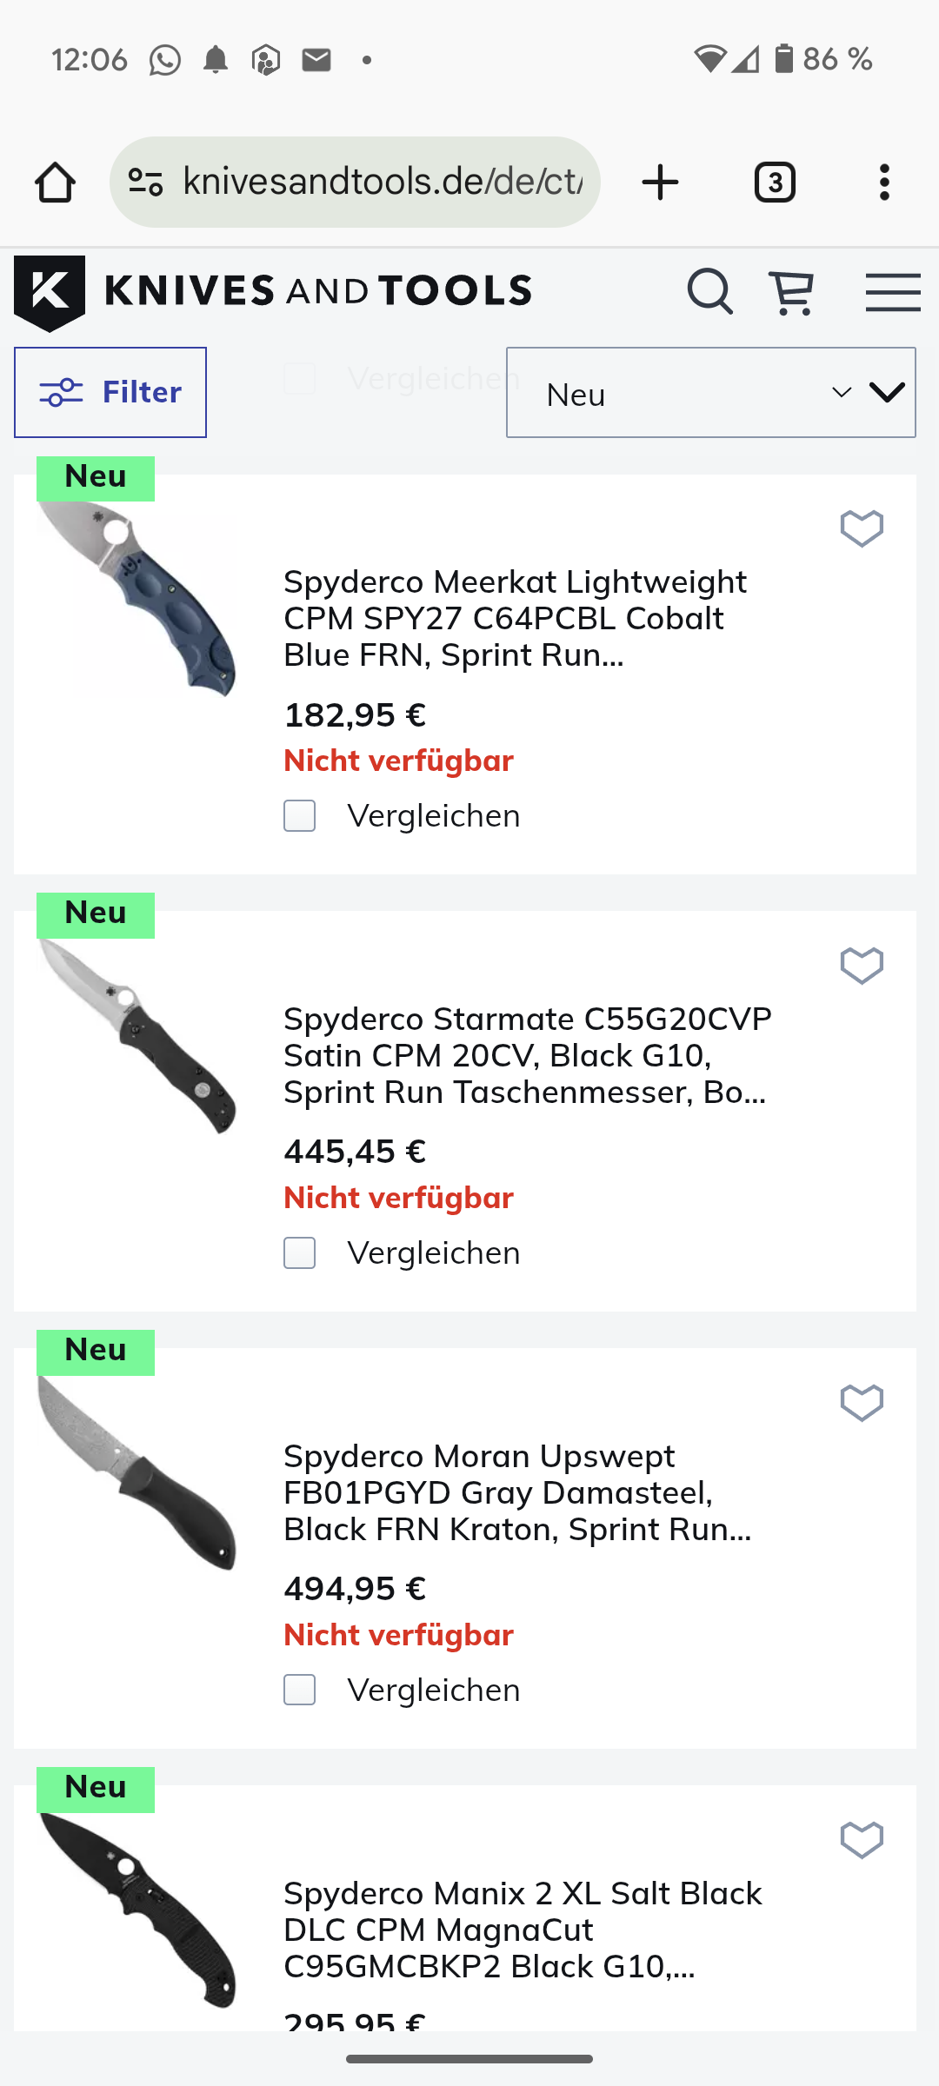The height and width of the screenshot is (2086, 939).
Task: Open Spyderco Starmate C55G20CVP product link
Action: click(x=527, y=1055)
